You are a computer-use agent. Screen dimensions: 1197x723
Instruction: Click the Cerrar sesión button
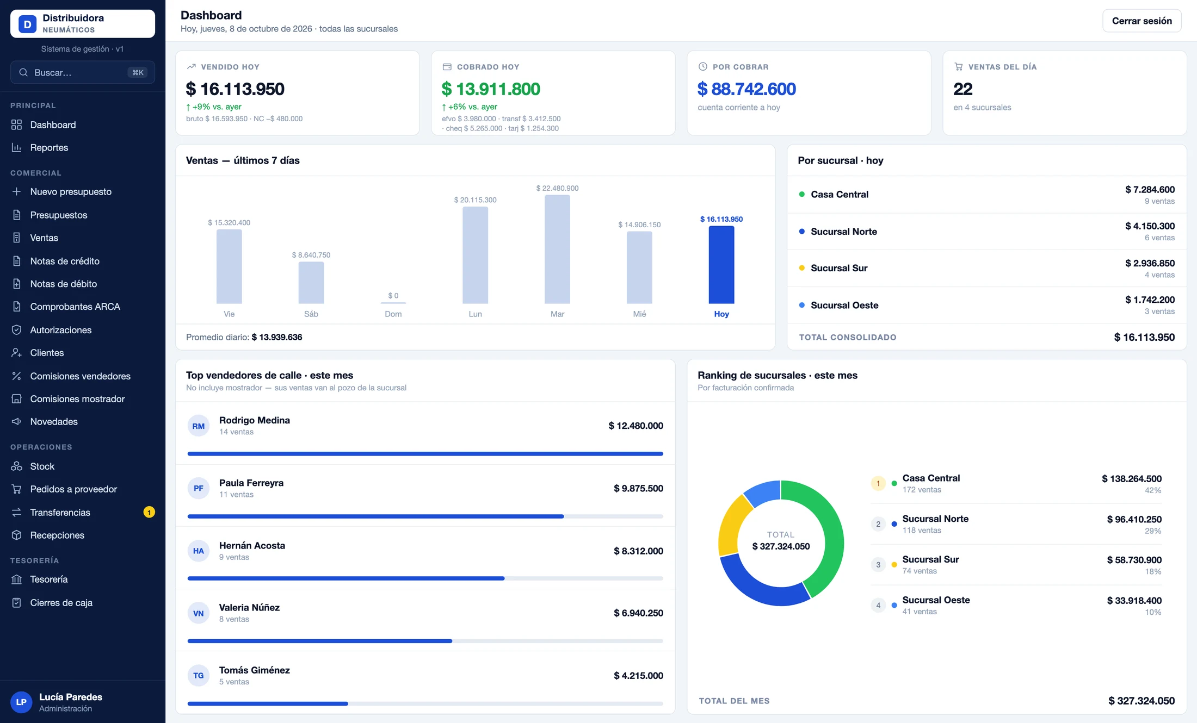pyautogui.click(x=1142, y=21)
